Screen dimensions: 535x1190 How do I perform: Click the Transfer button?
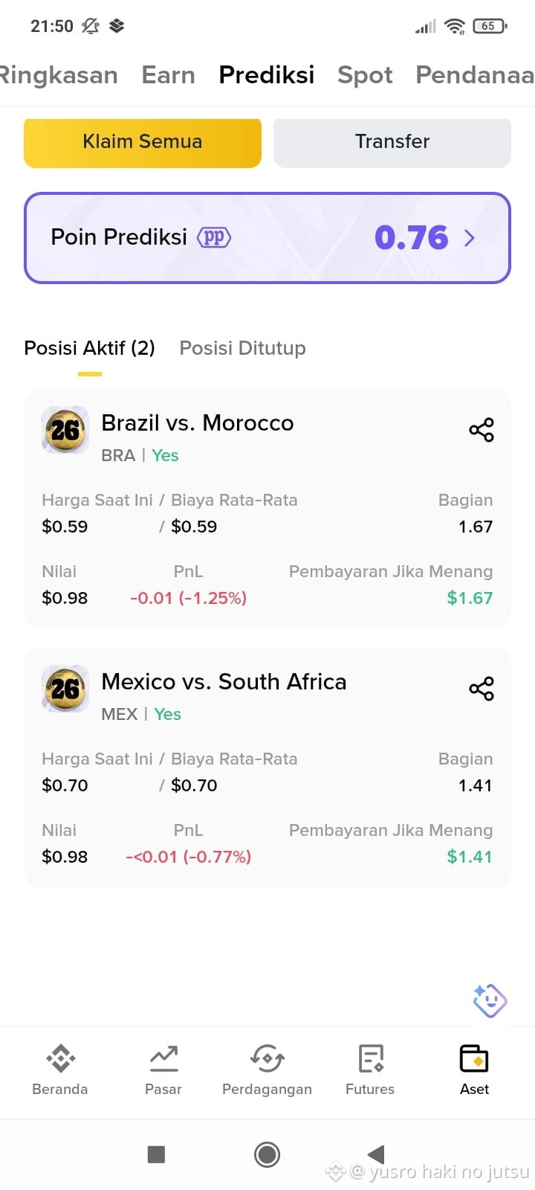click(x=392, y=142)
